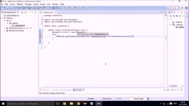This screenshot has width=189, height=106.
Task: Open the Source menu
Action: pyautogui.click(x=12, y=4)
